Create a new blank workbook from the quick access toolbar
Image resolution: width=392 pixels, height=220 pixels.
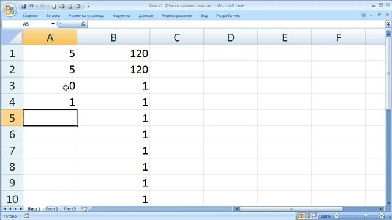click(x=54, y=6)
